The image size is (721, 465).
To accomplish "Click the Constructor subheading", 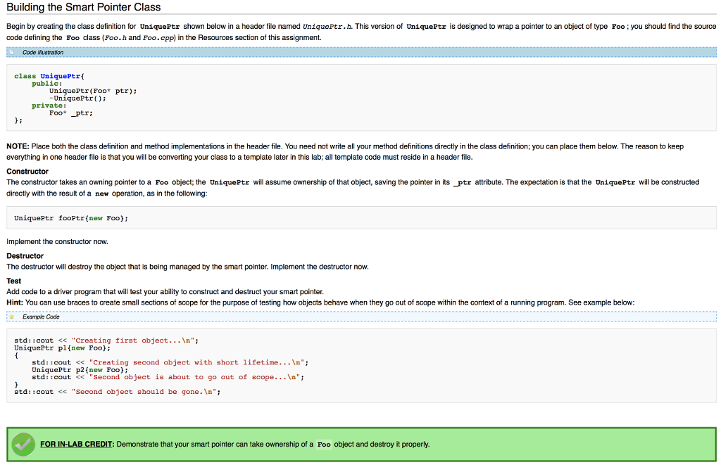I will tap(27, 172).
